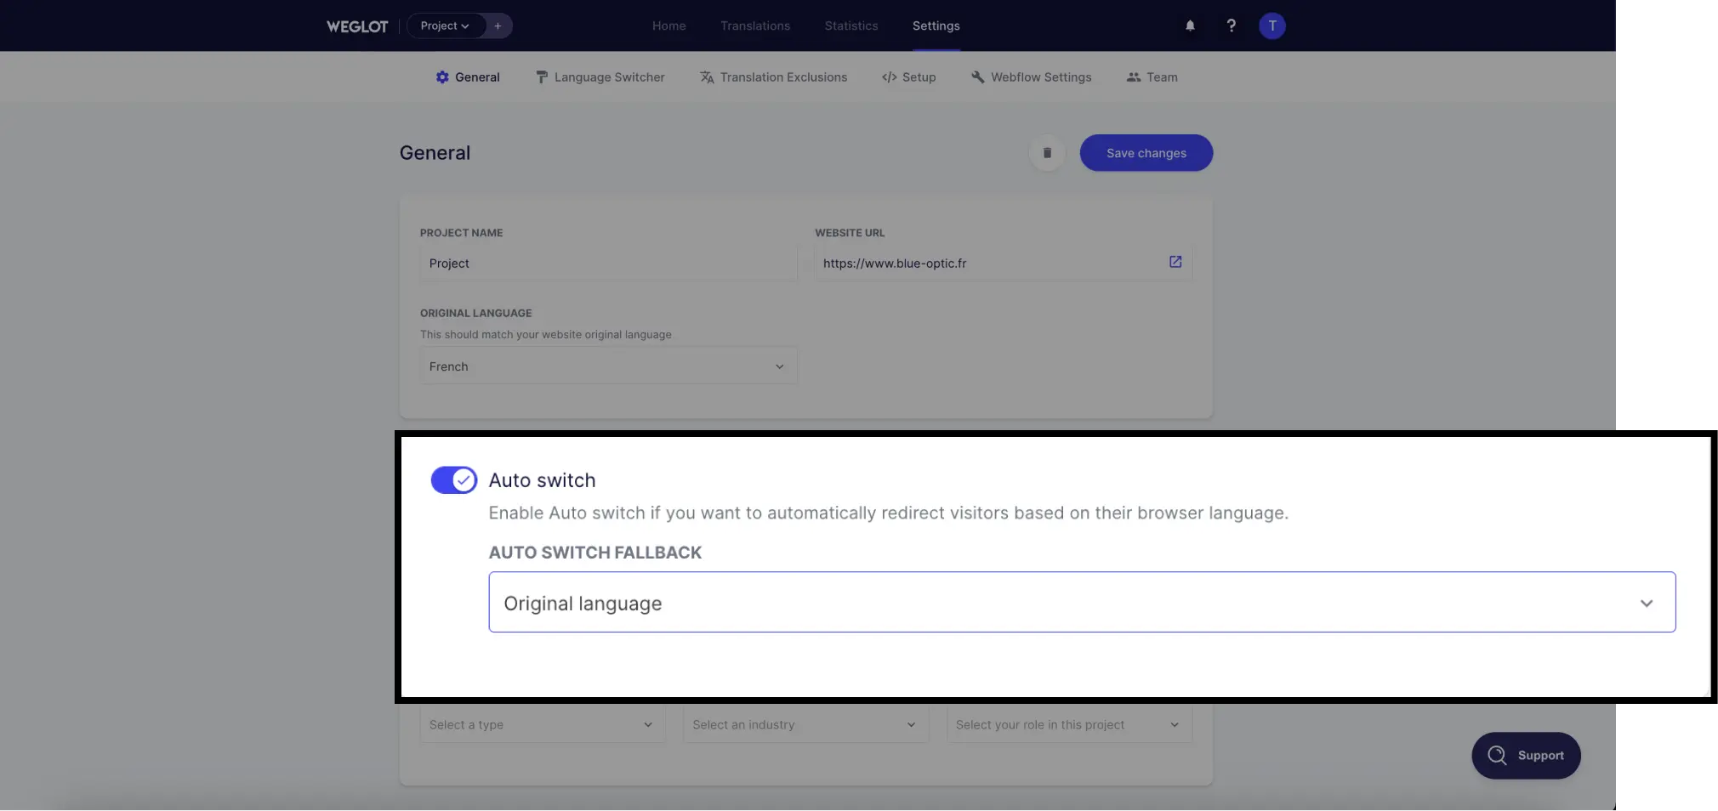Open website URL in new tab icon
This screenshot has height=811, width=1718.
1175,263
